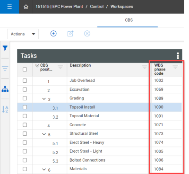This screenshot has width=189, height=174.
Task: Check the box for Job Overhead row
Action: coord(25,81)
